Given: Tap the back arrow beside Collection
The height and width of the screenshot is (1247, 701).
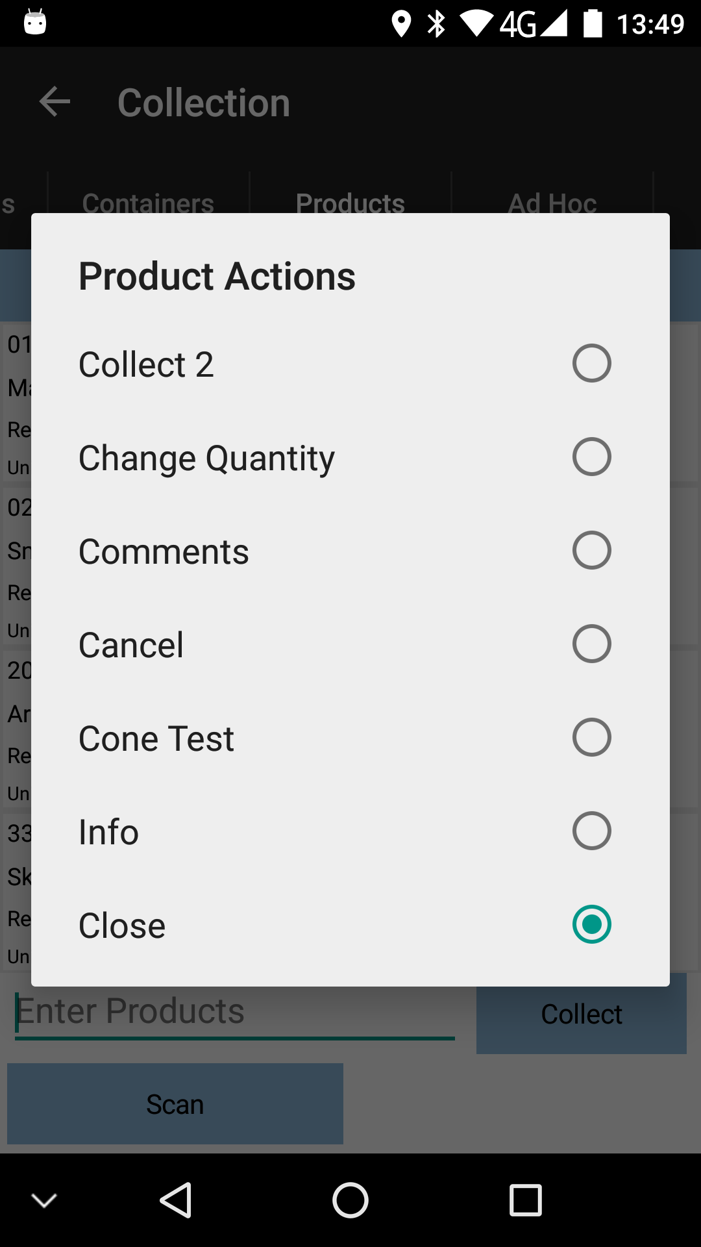Looking at the screenshot, I should tap(55, 102).
